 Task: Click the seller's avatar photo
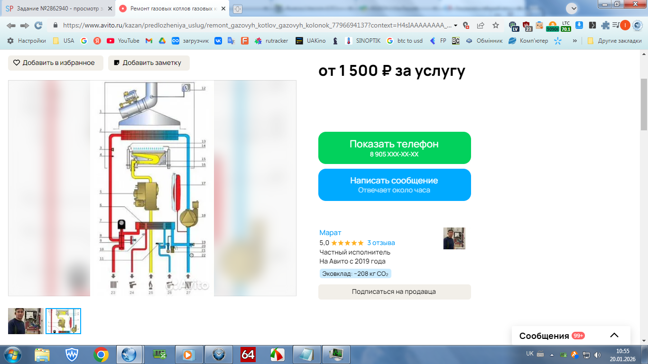point(454,238)
